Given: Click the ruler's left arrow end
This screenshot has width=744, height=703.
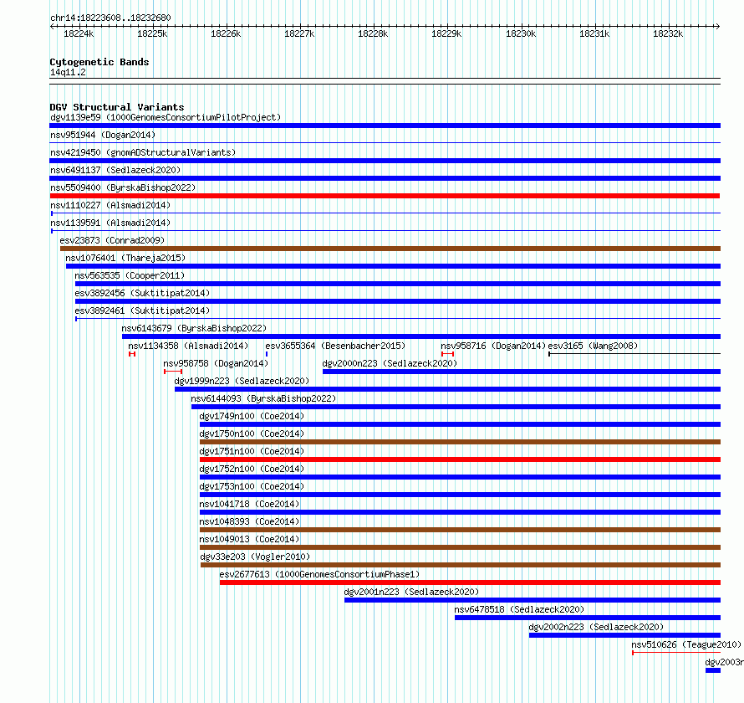Looking at the screenshot, I should (x=52, y=26).
